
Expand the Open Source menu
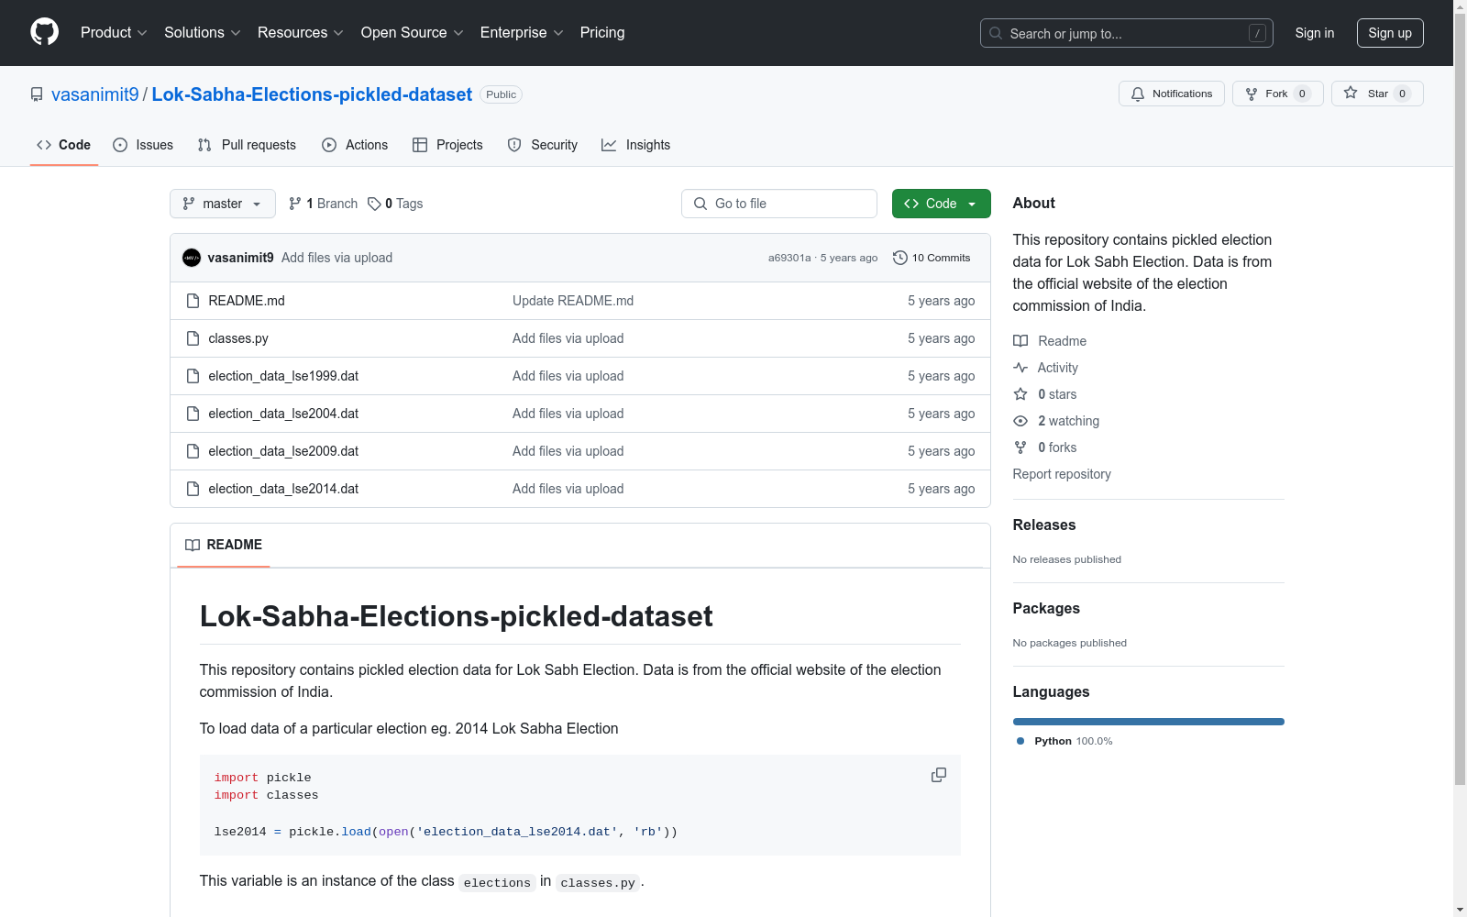pyautogui.click(x=413, y=33)
